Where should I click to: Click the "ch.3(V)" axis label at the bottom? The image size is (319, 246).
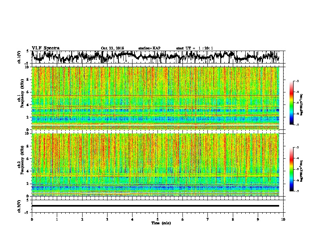tap(19, 207)
